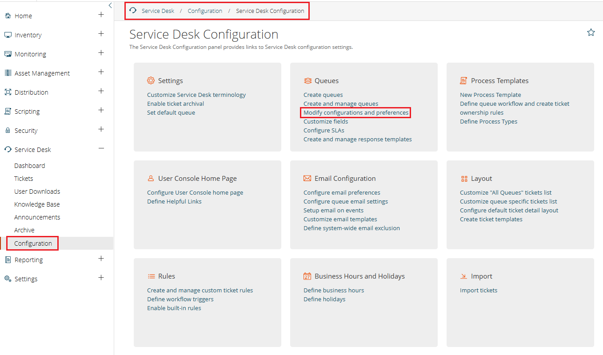Expand the Scripting section plus sign
Viewport: 603px width, 355px height.
click(x=101, y=110)
